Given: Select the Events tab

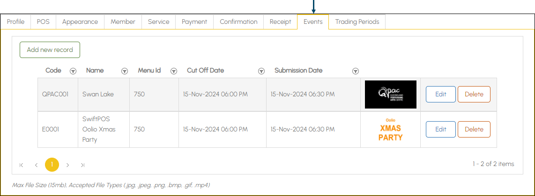Looking at the screenshot, I should [313, 22].
